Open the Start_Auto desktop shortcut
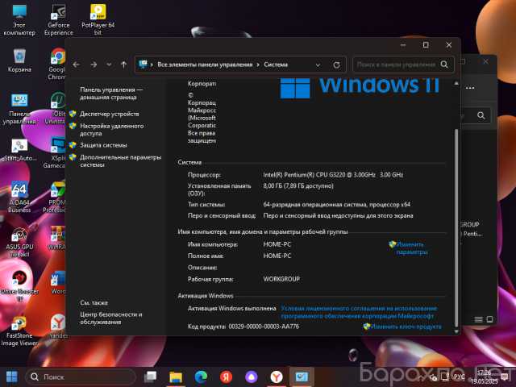Image resolution: width=516 pixels, height=387 pixels. pyautogui.click(x=19, y=150)
